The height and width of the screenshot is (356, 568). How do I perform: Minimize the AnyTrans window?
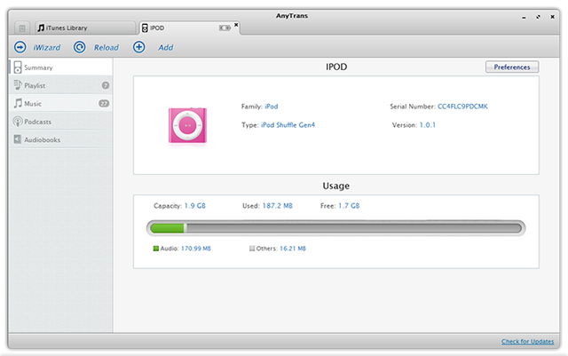point(524,17)
